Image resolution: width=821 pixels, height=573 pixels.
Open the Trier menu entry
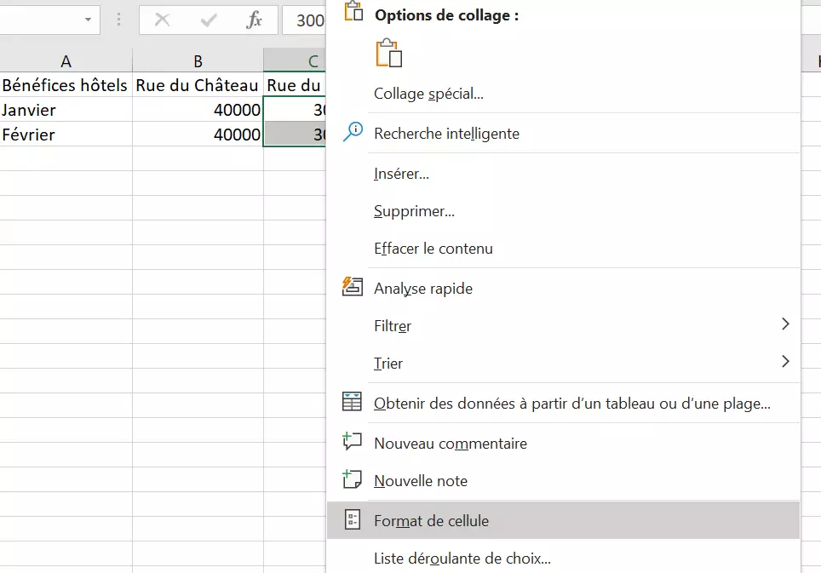pyautogui.click(x=563, y=364)
